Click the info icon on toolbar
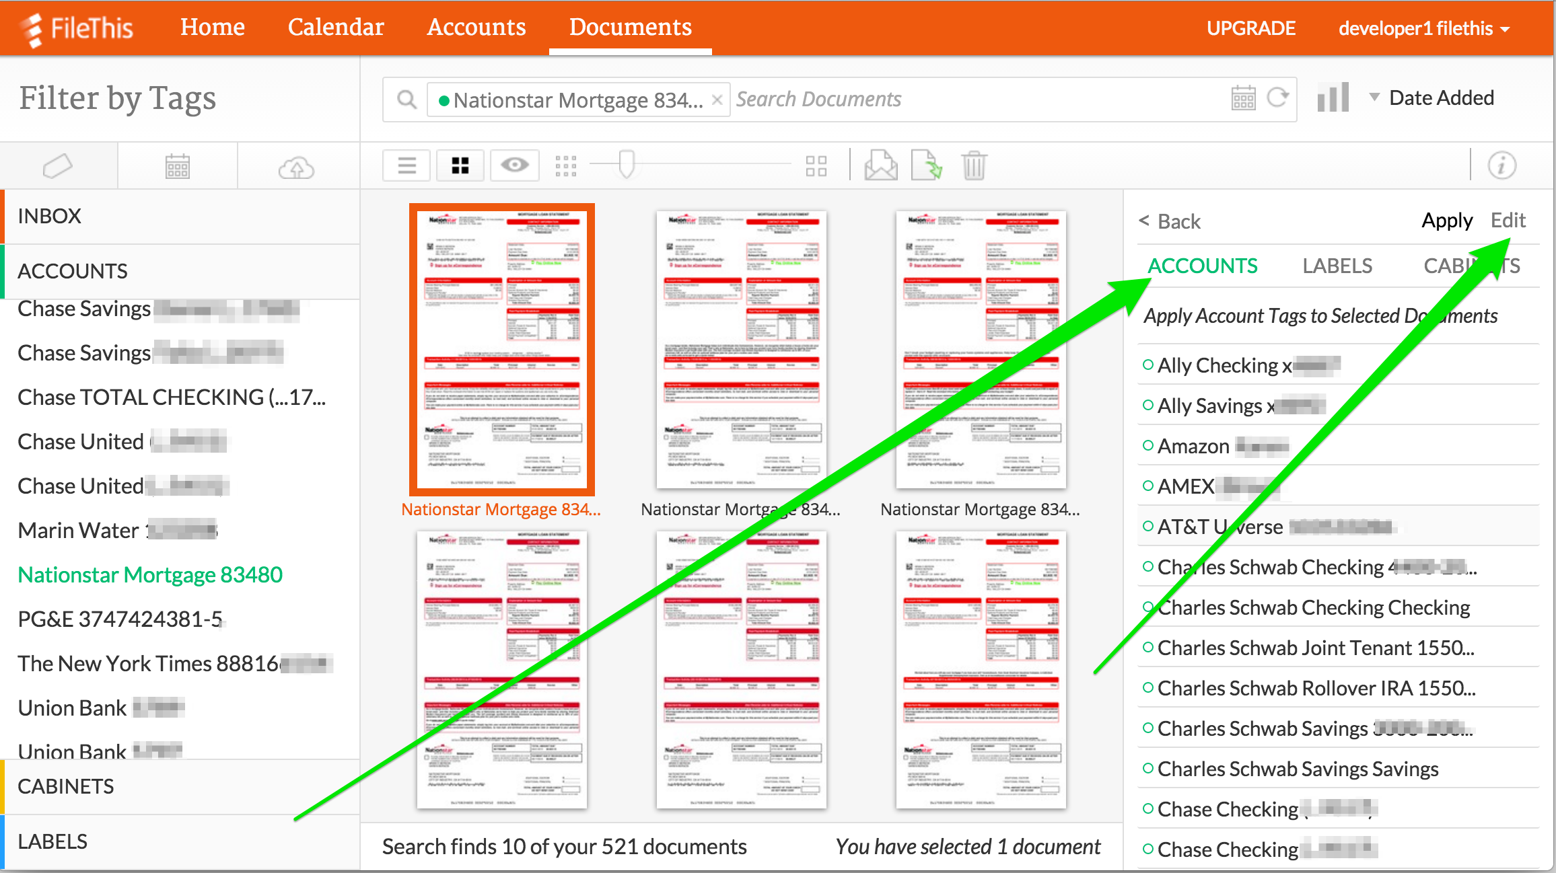 [1501, 165]
